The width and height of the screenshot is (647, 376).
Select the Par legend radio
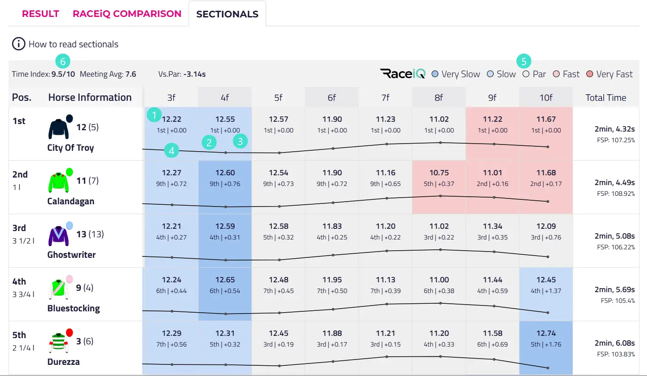tap(526, 74)
